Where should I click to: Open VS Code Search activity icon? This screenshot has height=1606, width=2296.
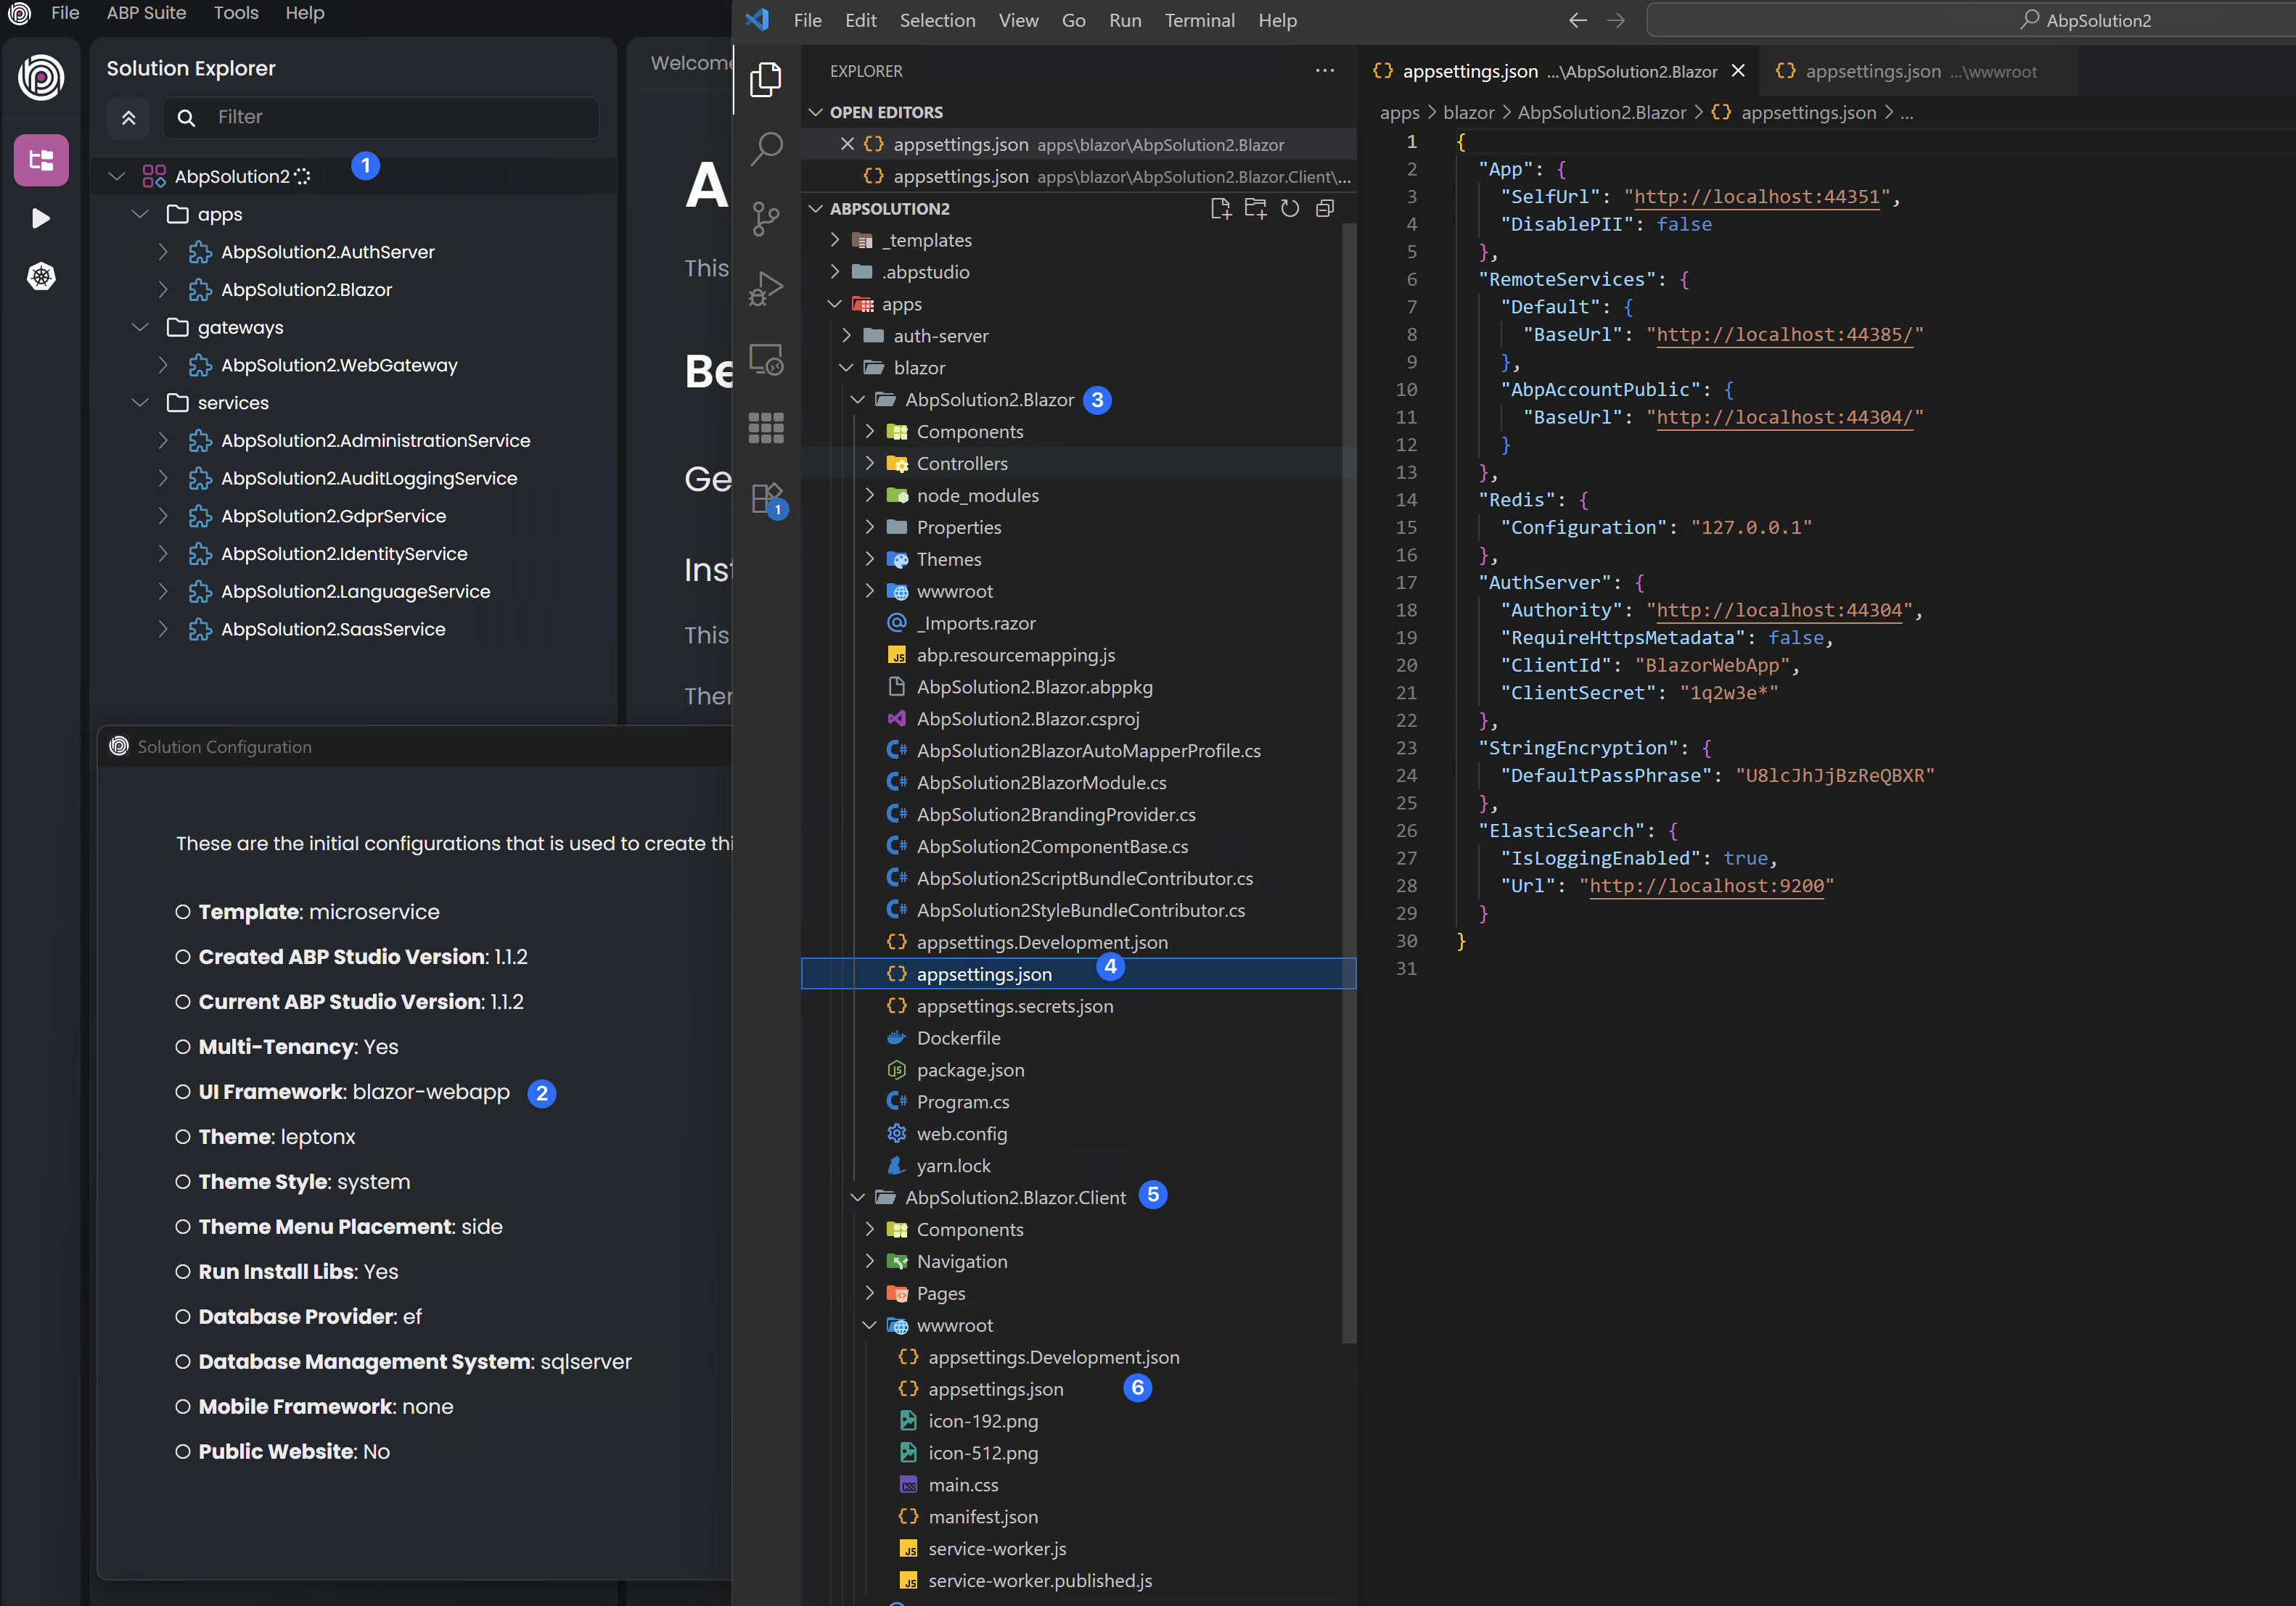[766, 149]
